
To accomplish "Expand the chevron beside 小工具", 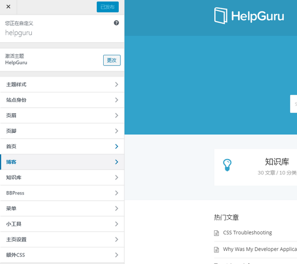I will pyautogui.click(x=117, y=224).
